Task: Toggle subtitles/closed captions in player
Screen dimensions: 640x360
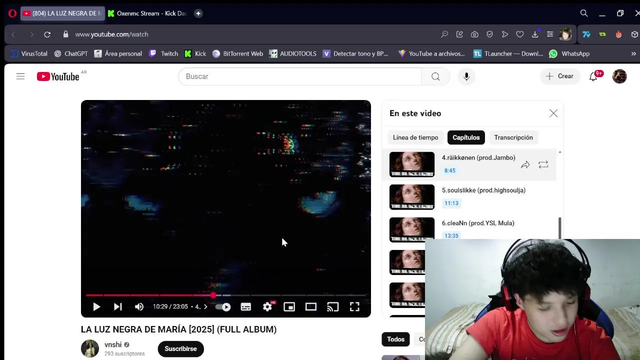Action: pos(245,307)
